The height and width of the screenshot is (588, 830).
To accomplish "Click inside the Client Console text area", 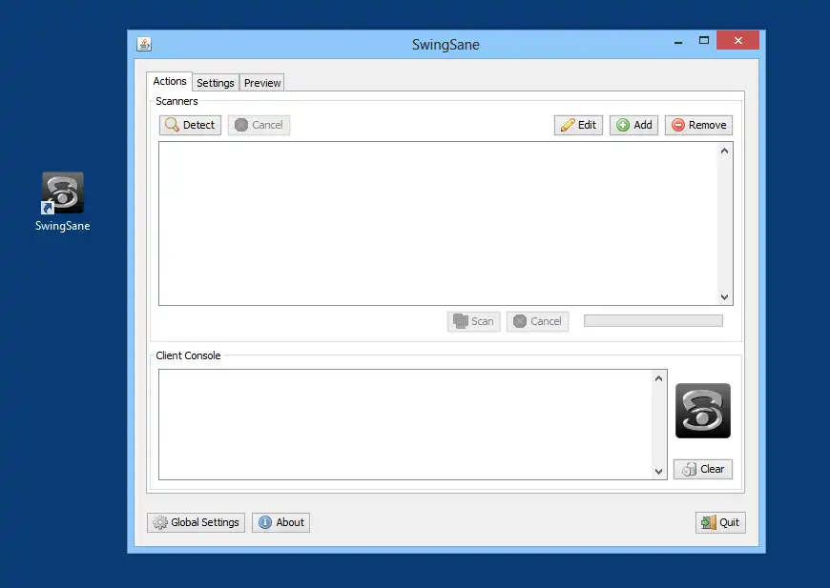I will [x=405, y=425].
